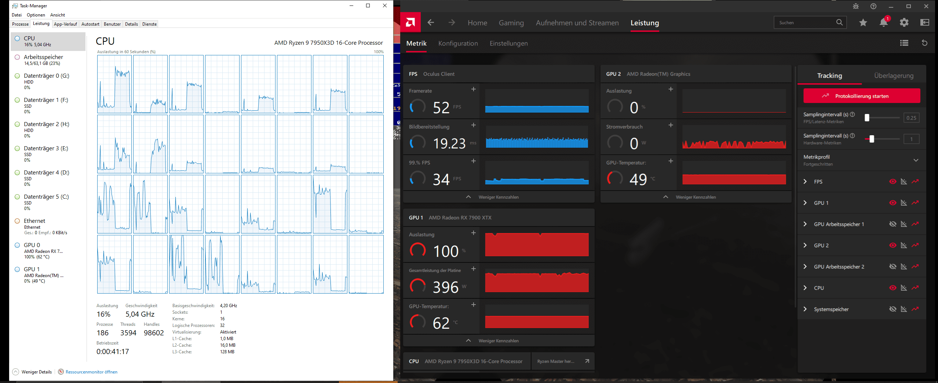The image size is (938, 383).
Task: Open notifications bell with red badge
Action: click(884, 22)
